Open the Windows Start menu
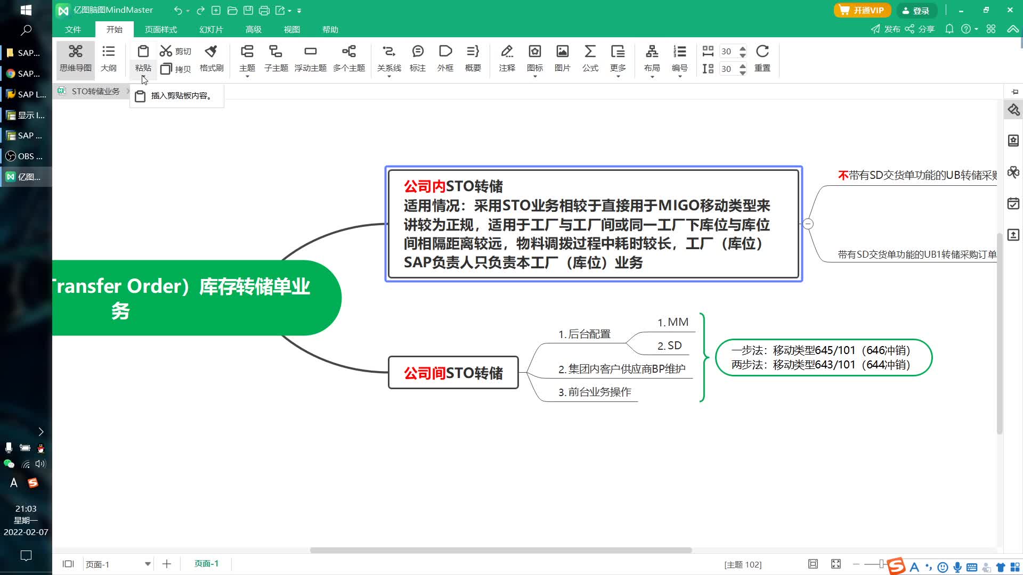 (x=26, y=10)
